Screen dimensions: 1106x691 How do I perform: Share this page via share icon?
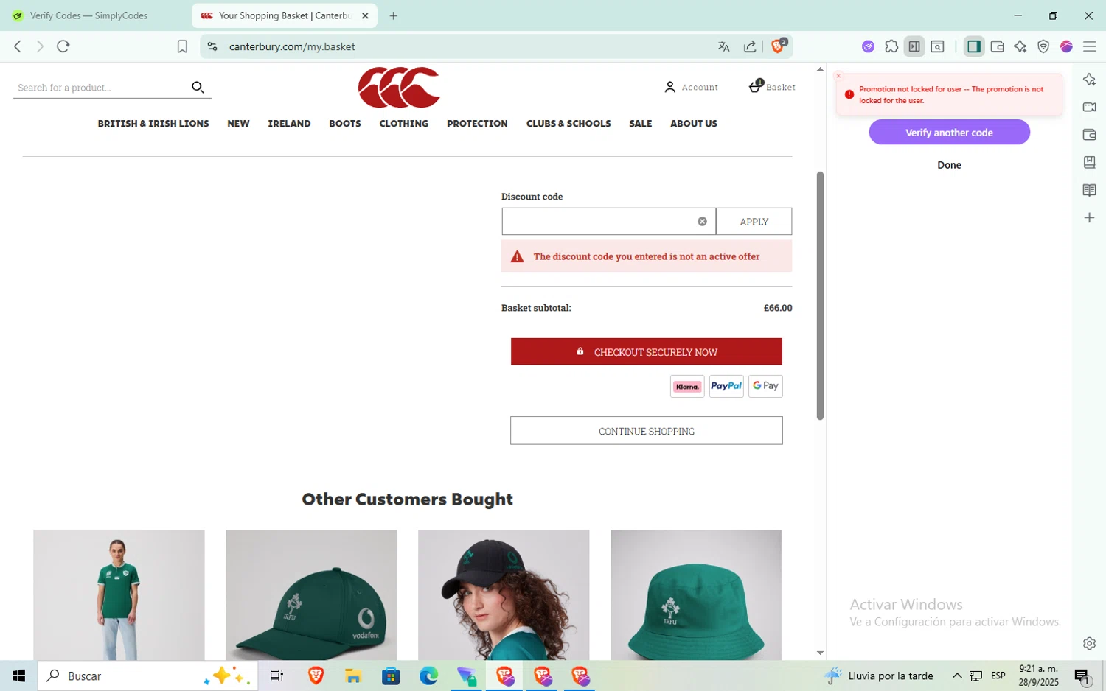point(750,46)
